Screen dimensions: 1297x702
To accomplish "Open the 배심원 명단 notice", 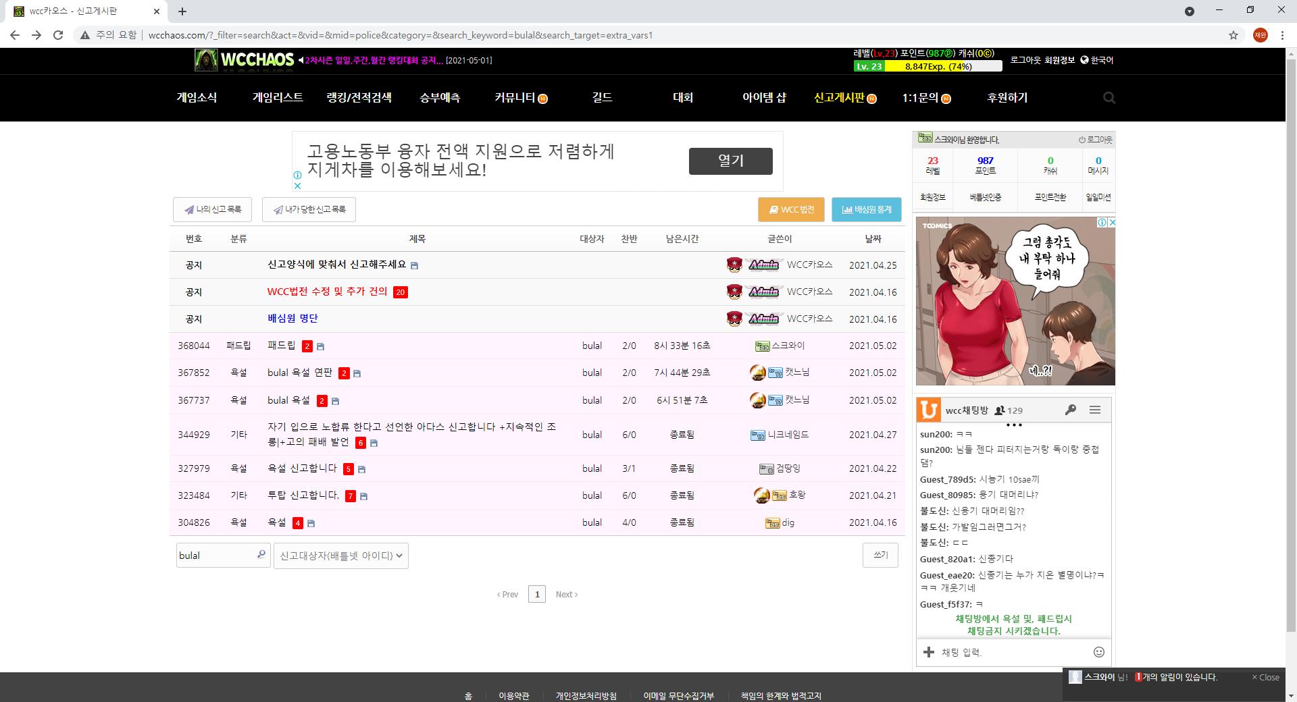I will [x=293, y=319].
